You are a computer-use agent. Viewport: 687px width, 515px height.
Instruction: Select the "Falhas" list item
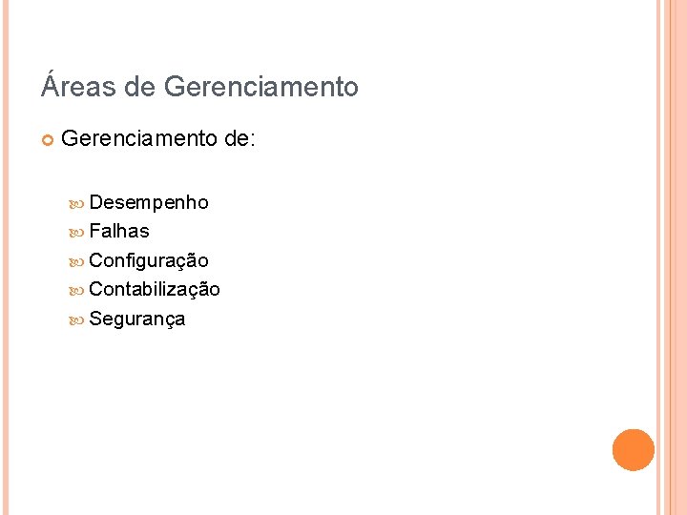(x=119, y=231)
